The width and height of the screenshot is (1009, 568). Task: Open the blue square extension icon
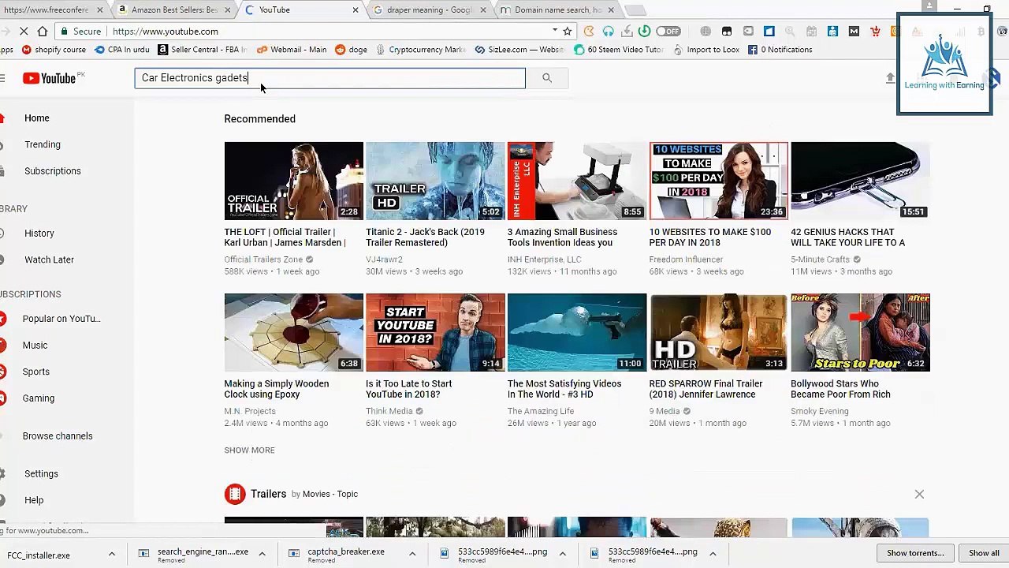[x=769, y=32]
